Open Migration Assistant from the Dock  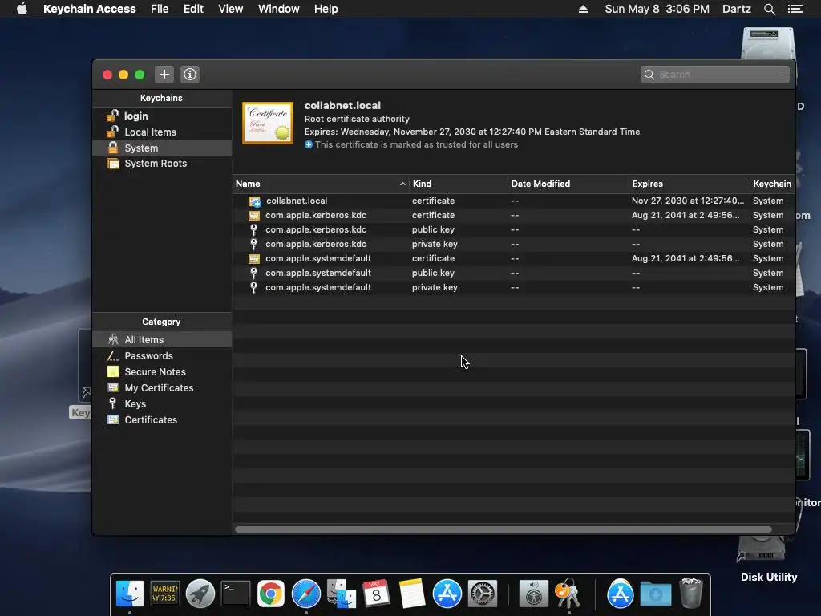[341, 594]
